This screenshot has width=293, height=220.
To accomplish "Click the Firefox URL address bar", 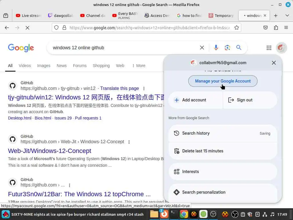I will [x=149, y=28].
